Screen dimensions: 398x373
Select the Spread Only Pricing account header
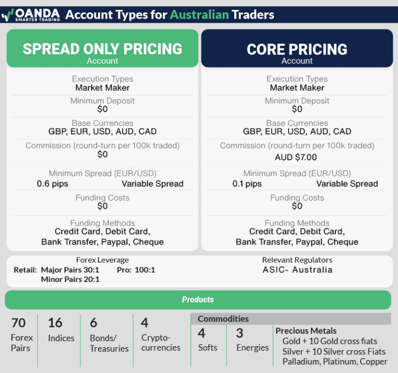103,49
